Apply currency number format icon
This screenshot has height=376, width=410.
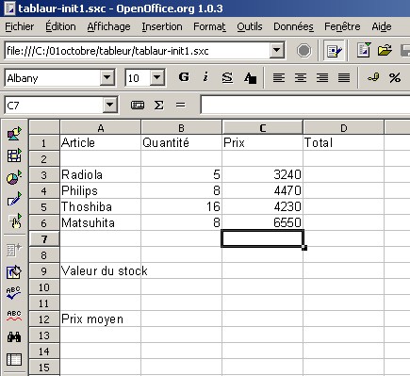click(x=373, y=77)
